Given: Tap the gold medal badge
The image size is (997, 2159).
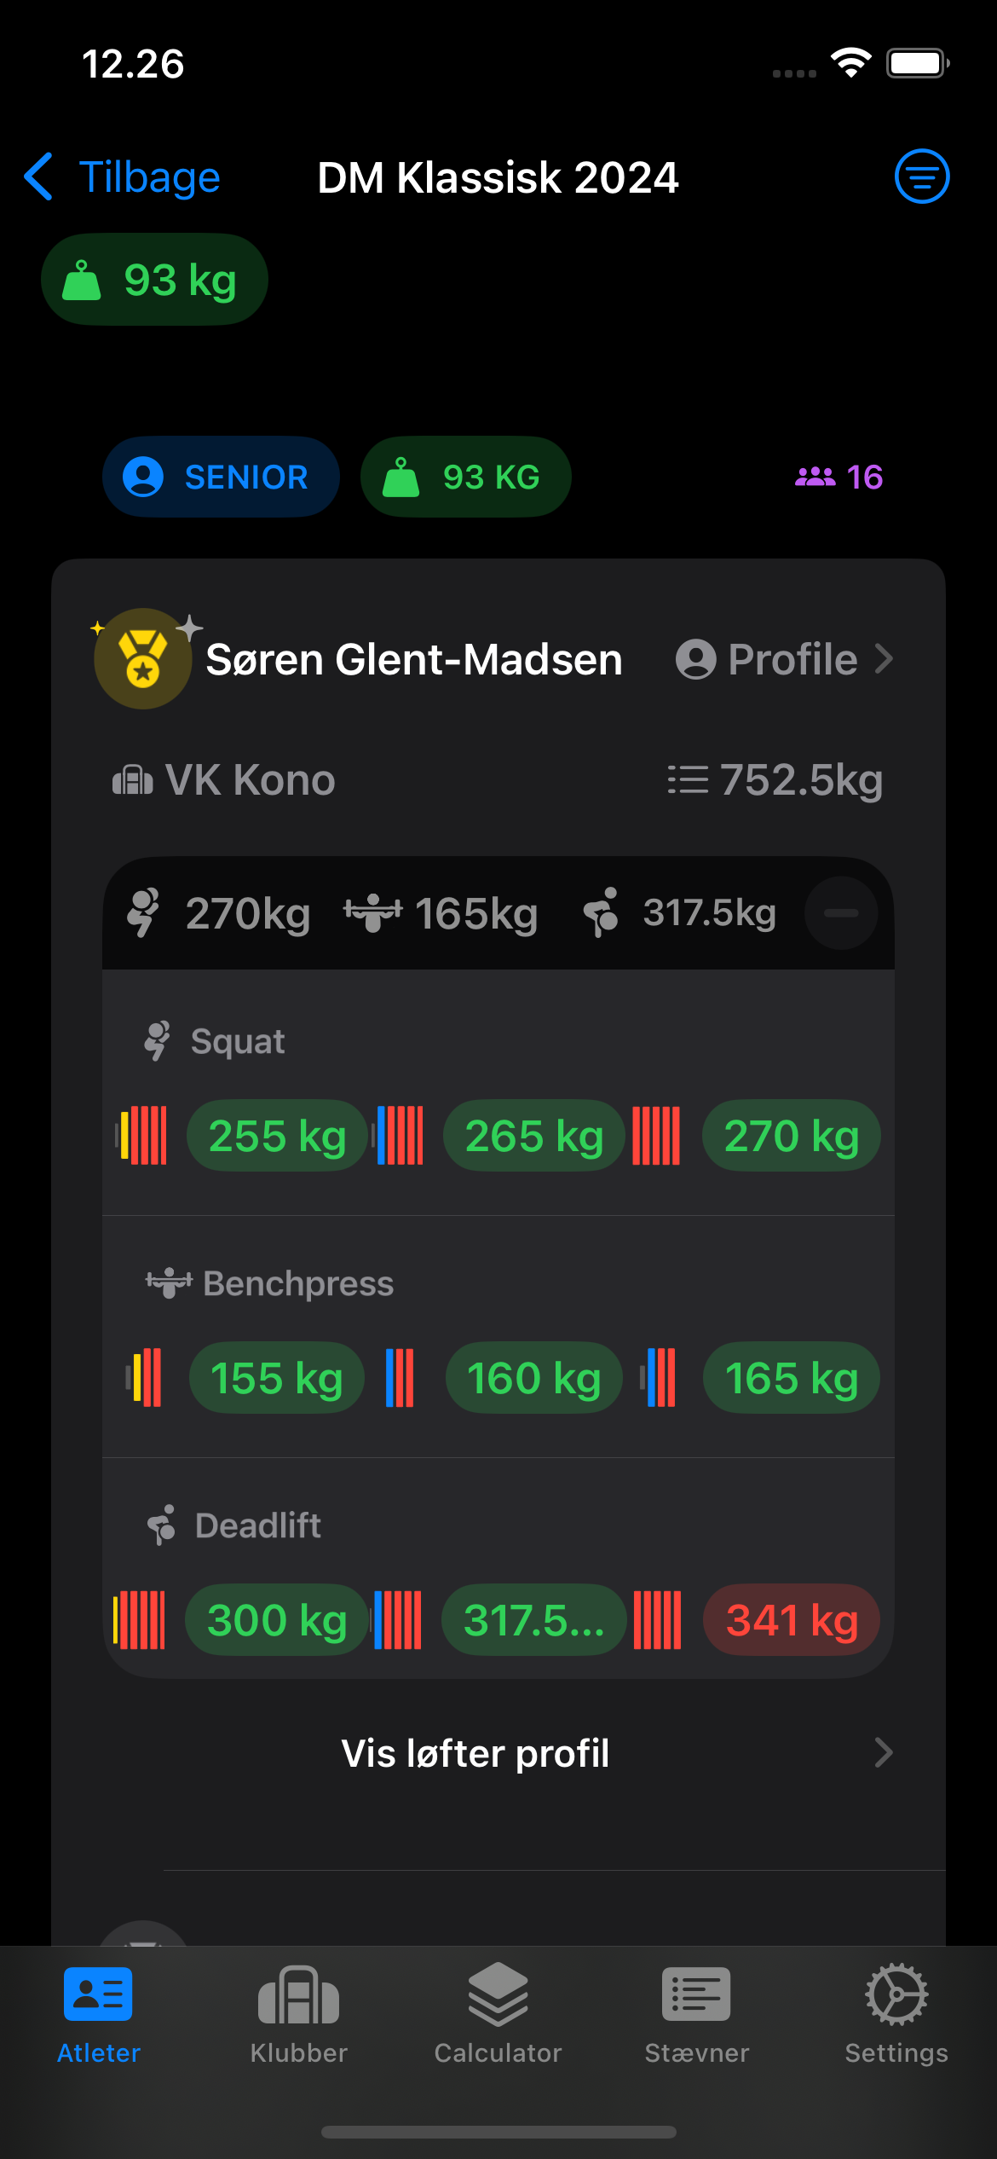Looking at the screenshot, I should click(142, 659).
